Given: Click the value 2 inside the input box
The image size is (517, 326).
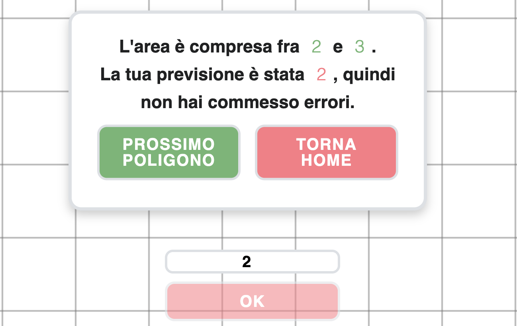Looking at the screenshot, I should 247,262.
